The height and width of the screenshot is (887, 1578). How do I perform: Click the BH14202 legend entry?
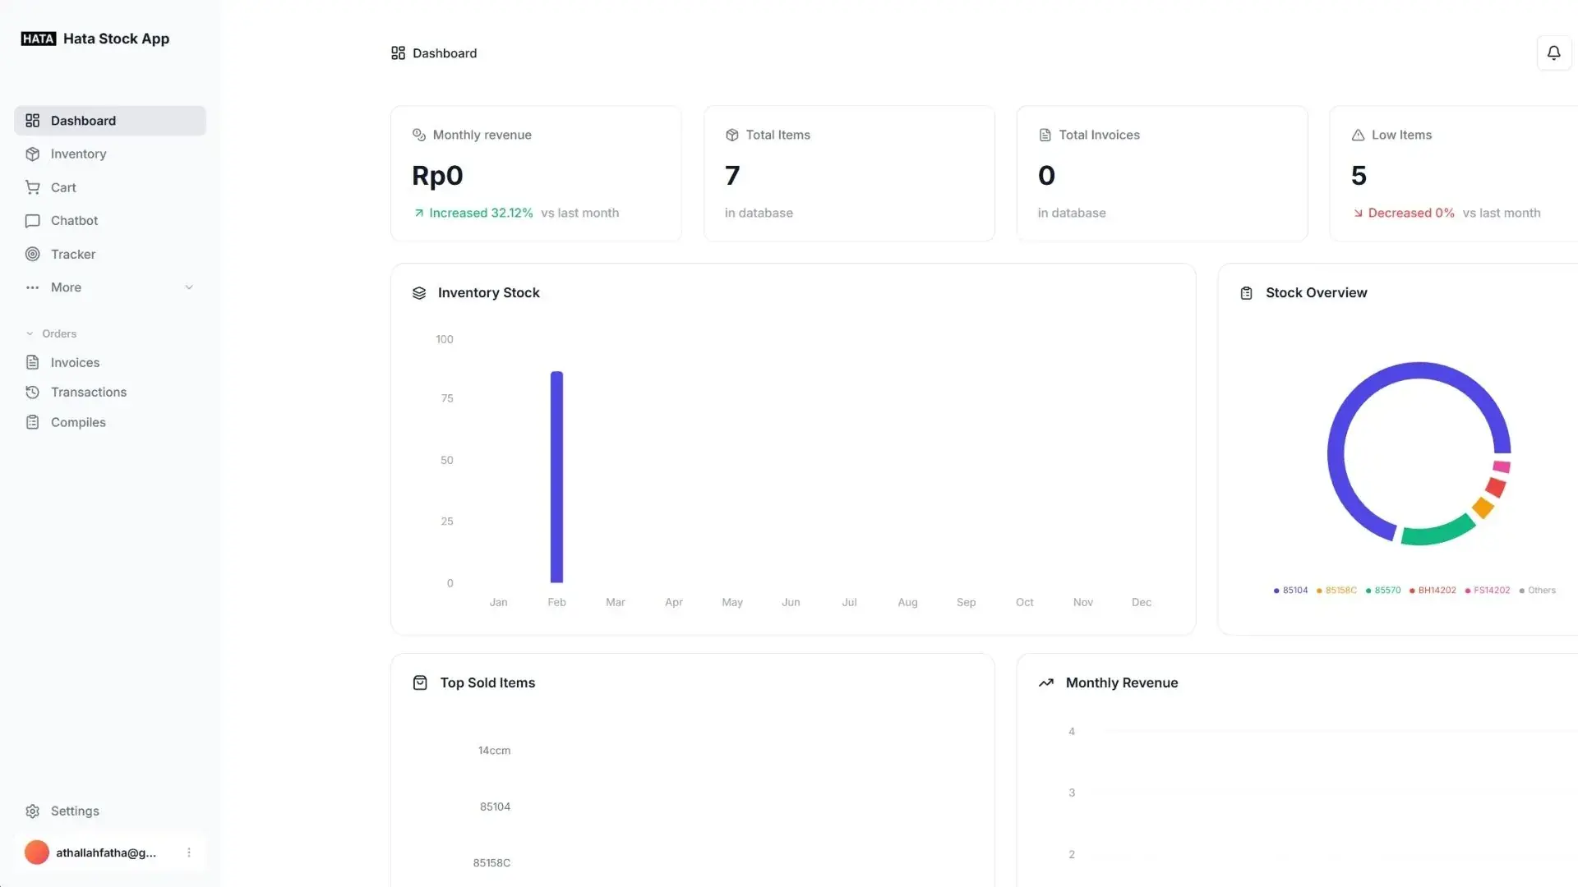coord(1433,591)
